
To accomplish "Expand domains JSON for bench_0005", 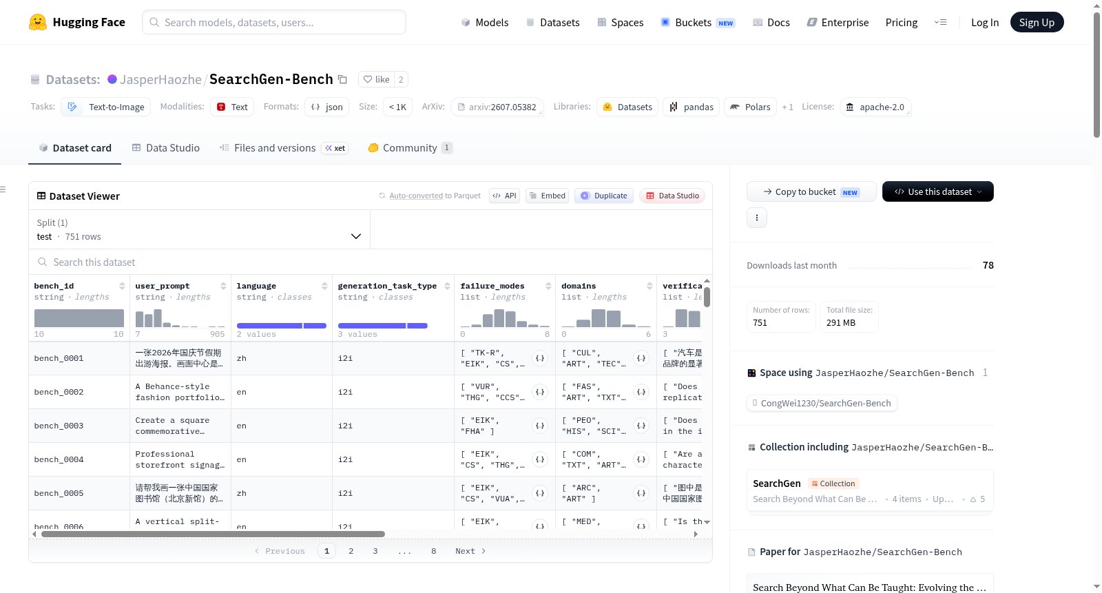I will coord(641,493).
